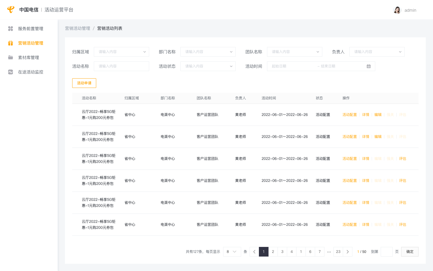Viewport: 433px width, 271px height.
Task: Click the 状态 column header
Action: [x=319, y=98]
